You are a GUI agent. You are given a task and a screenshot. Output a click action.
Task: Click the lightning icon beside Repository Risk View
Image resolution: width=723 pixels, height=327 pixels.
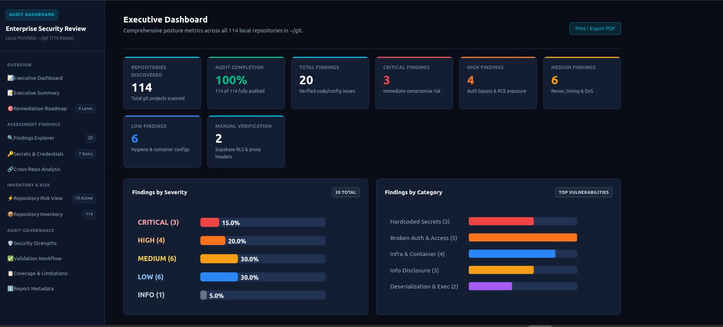(10, 198)
